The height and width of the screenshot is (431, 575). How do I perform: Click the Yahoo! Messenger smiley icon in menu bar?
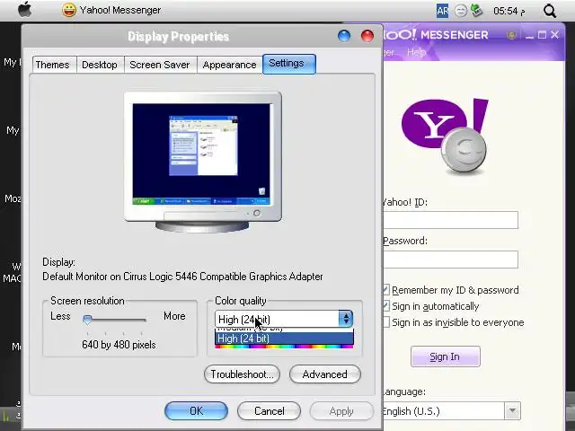pyautogui.click(x=69, y=10)
